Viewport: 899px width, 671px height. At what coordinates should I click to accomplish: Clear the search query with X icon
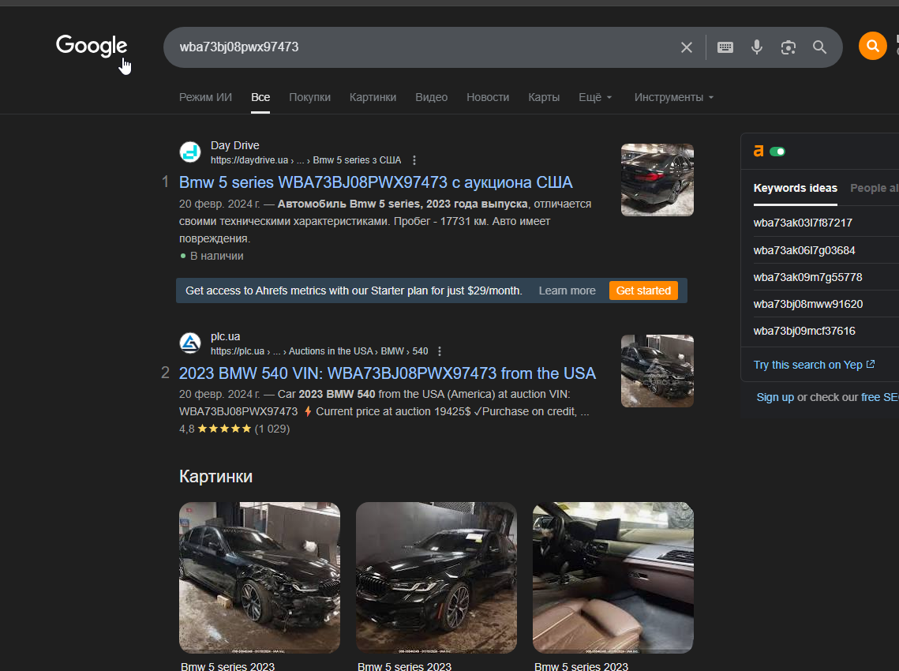687,47
